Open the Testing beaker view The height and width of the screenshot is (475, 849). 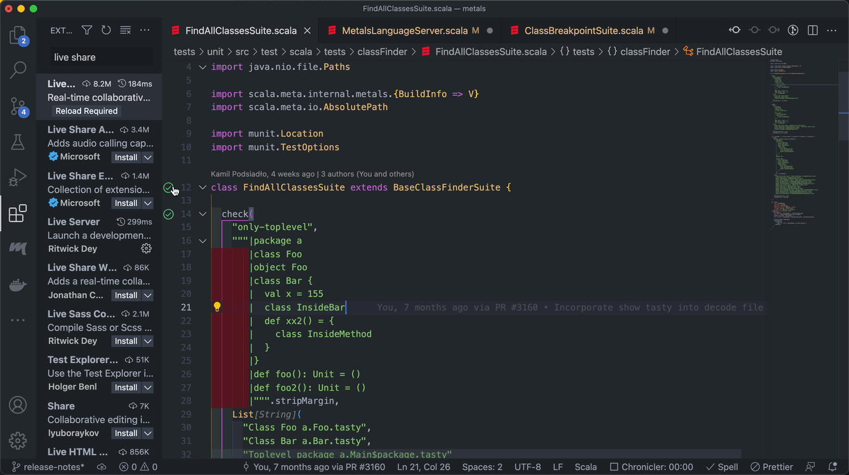coord(18,142)
